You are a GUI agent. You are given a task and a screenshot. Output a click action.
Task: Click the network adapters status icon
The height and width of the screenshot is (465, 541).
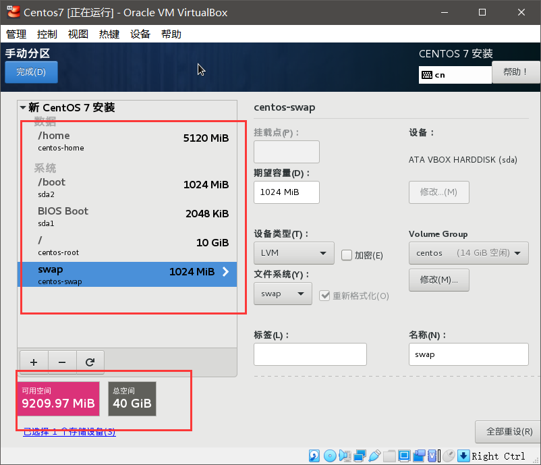[360, 456]
